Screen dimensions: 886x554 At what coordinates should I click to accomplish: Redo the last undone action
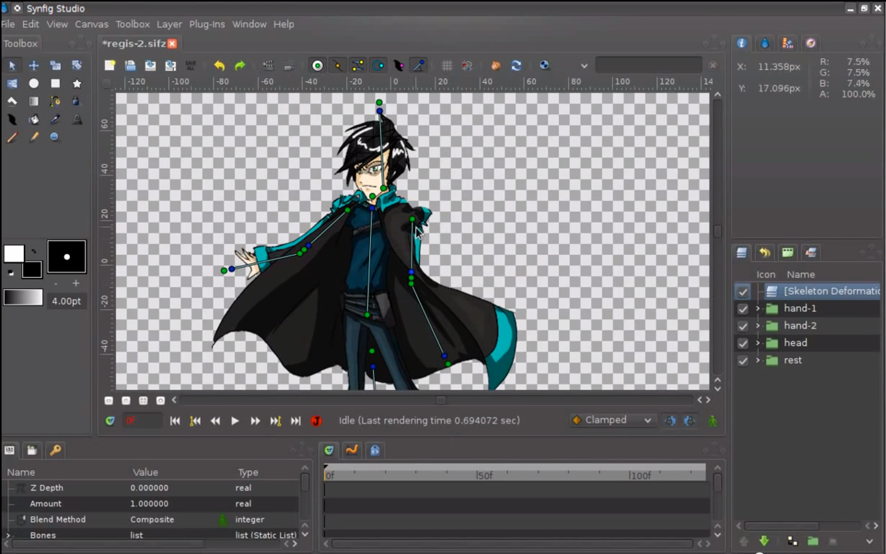click(x=240, y=65)
